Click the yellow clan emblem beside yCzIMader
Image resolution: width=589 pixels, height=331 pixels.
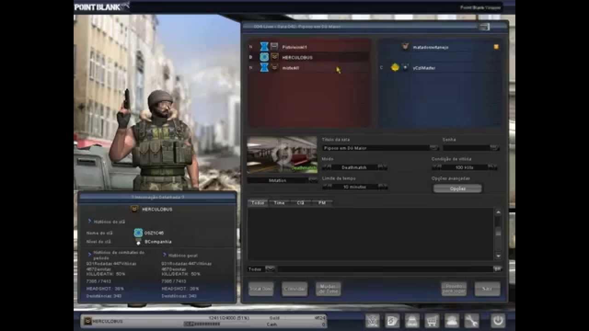[x=395, y=67]
